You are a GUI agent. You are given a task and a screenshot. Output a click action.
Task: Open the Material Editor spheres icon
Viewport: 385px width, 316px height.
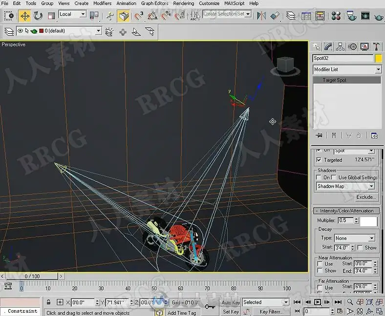point(336,16)
